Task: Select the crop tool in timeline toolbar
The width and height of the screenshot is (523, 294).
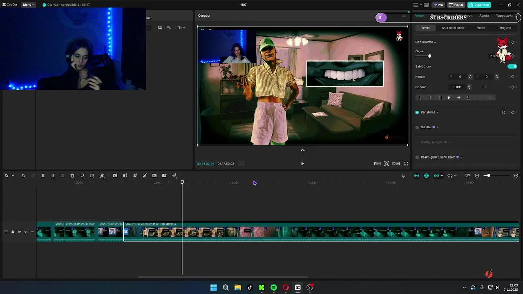Action: [x=92, y=176]
